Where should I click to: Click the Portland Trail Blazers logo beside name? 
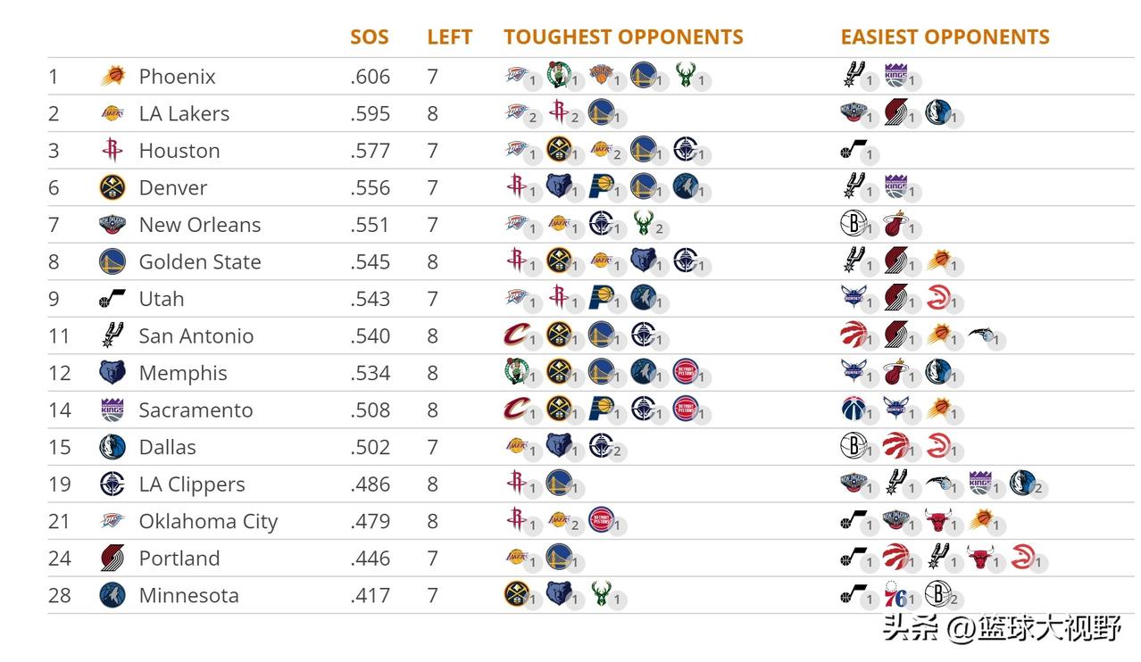coord(112,559)
